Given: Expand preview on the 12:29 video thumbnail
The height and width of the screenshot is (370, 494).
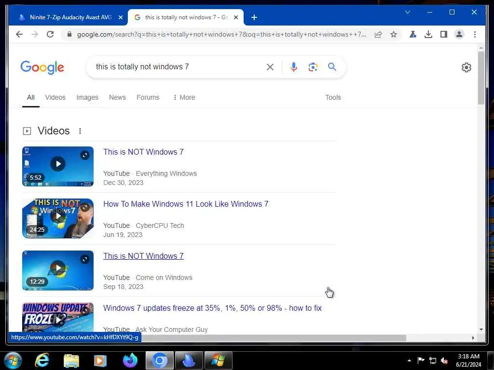Looking at the screenshot, I should (x=85, y=259).
